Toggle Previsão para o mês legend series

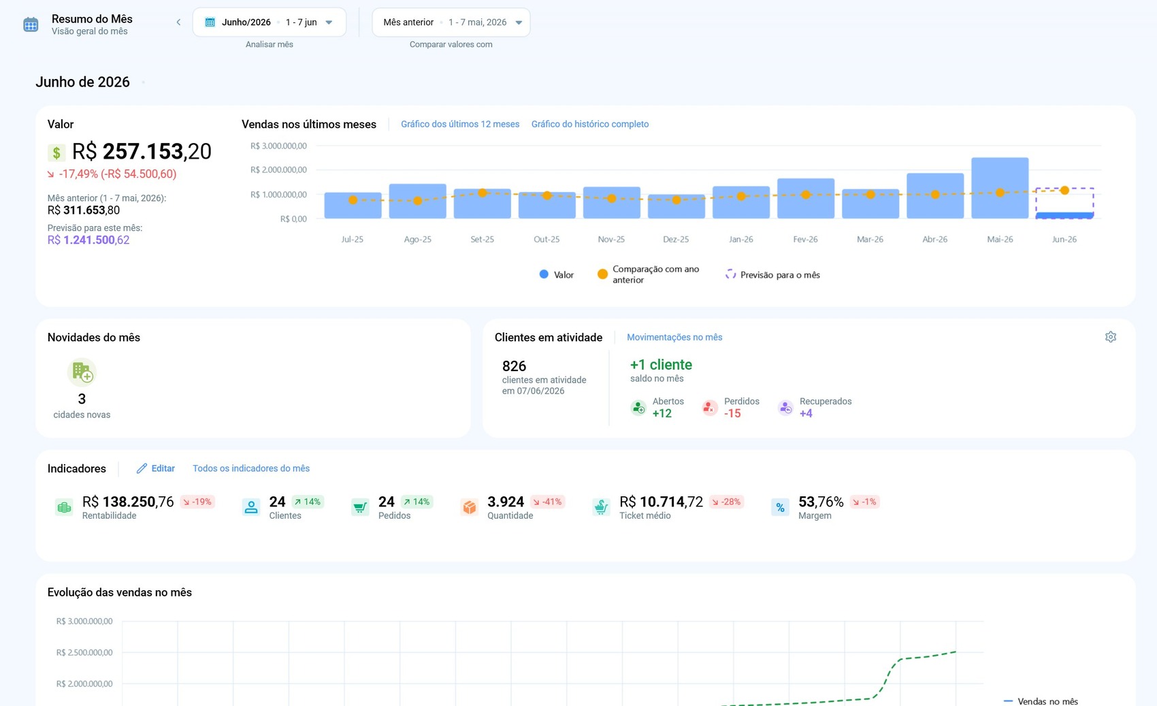click(x=772, y=274)
